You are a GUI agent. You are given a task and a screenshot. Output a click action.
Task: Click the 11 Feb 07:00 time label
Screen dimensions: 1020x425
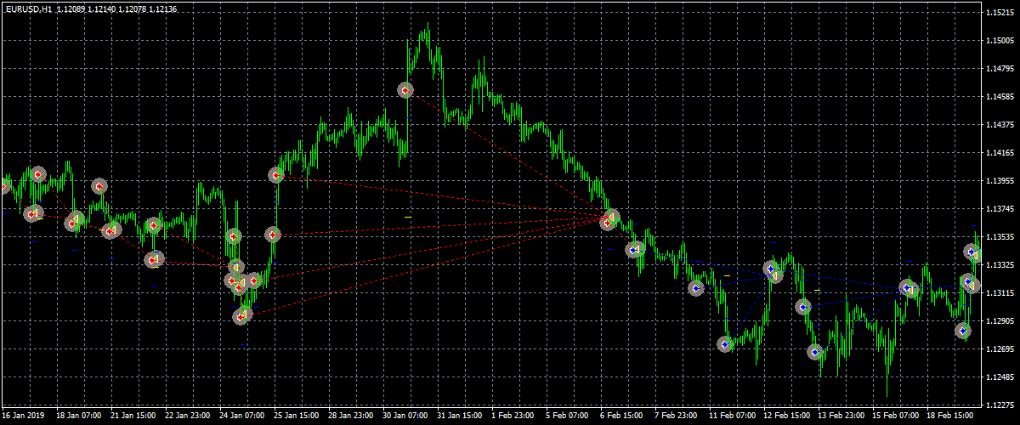pyautogui.click(x=732, y=416)
